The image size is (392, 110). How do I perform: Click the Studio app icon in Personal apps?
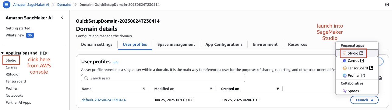(344, 53)
